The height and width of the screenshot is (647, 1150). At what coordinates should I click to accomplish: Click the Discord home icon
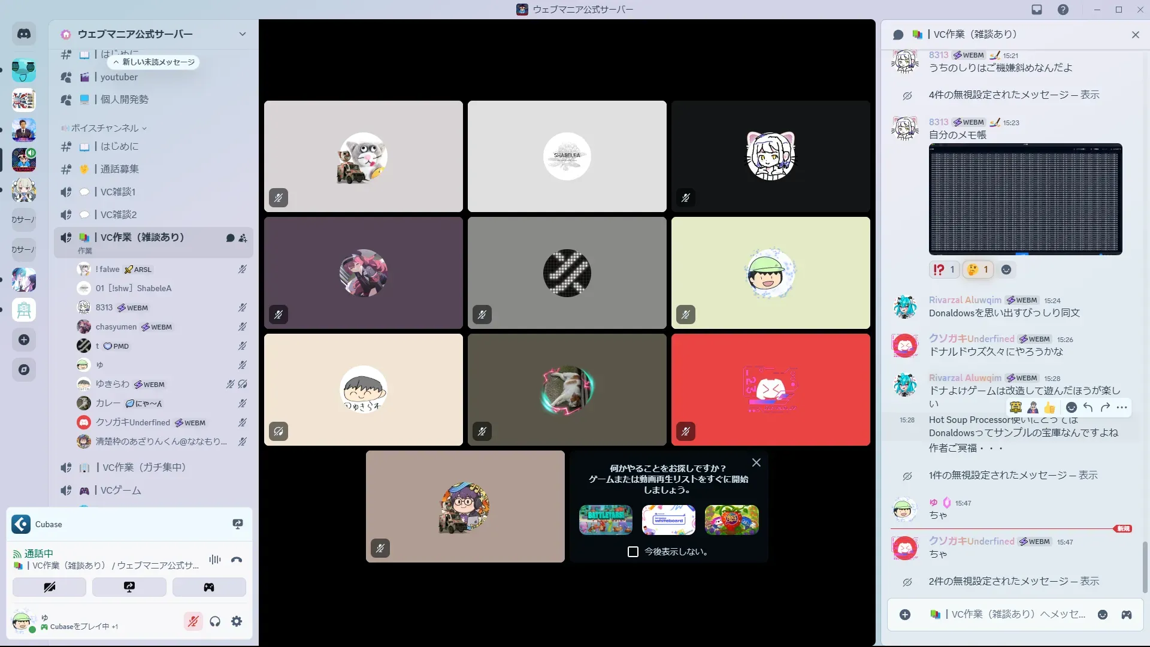click(x=24, y=34)
